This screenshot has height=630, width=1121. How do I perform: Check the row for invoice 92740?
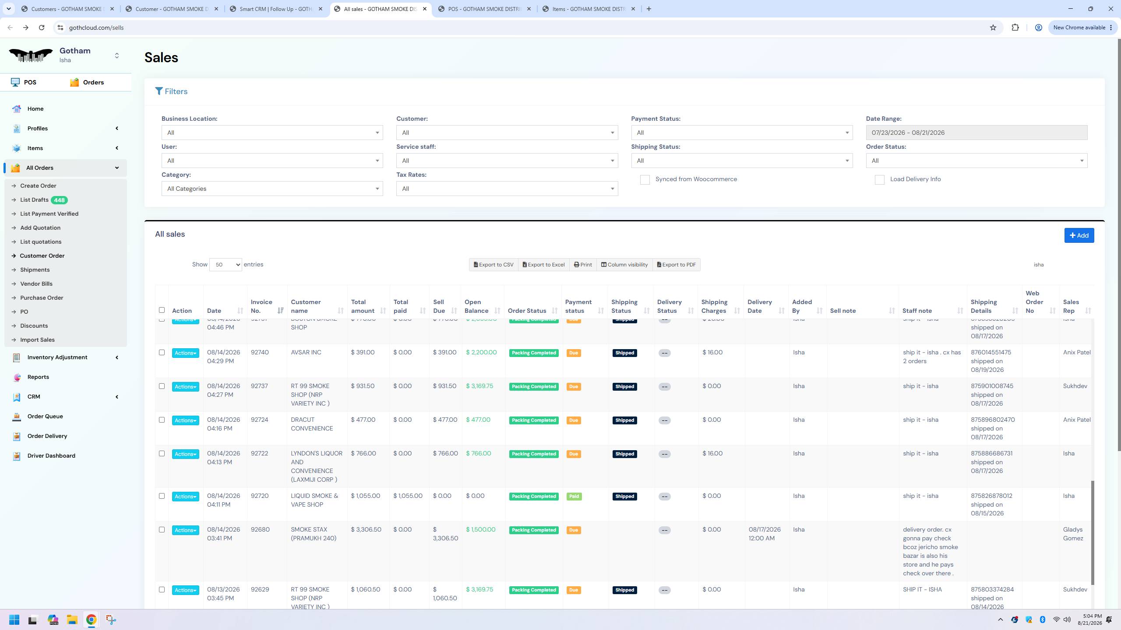162,352
